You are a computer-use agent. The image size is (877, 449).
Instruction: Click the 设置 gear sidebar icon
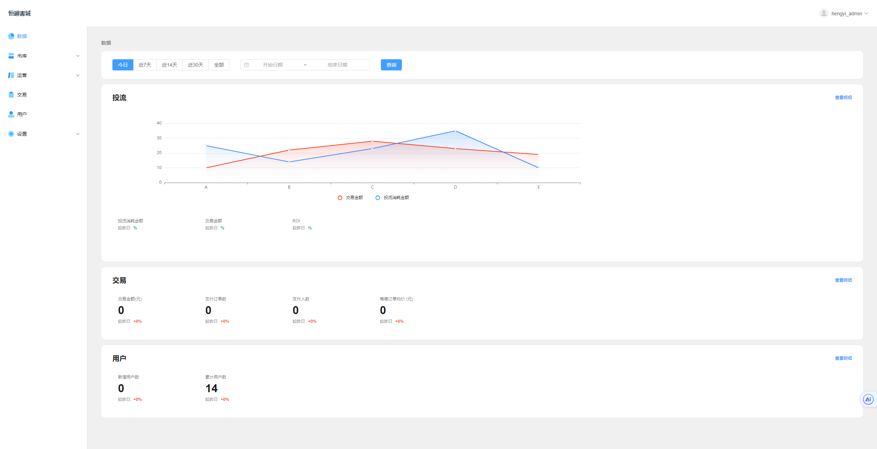tap(11, 134)
